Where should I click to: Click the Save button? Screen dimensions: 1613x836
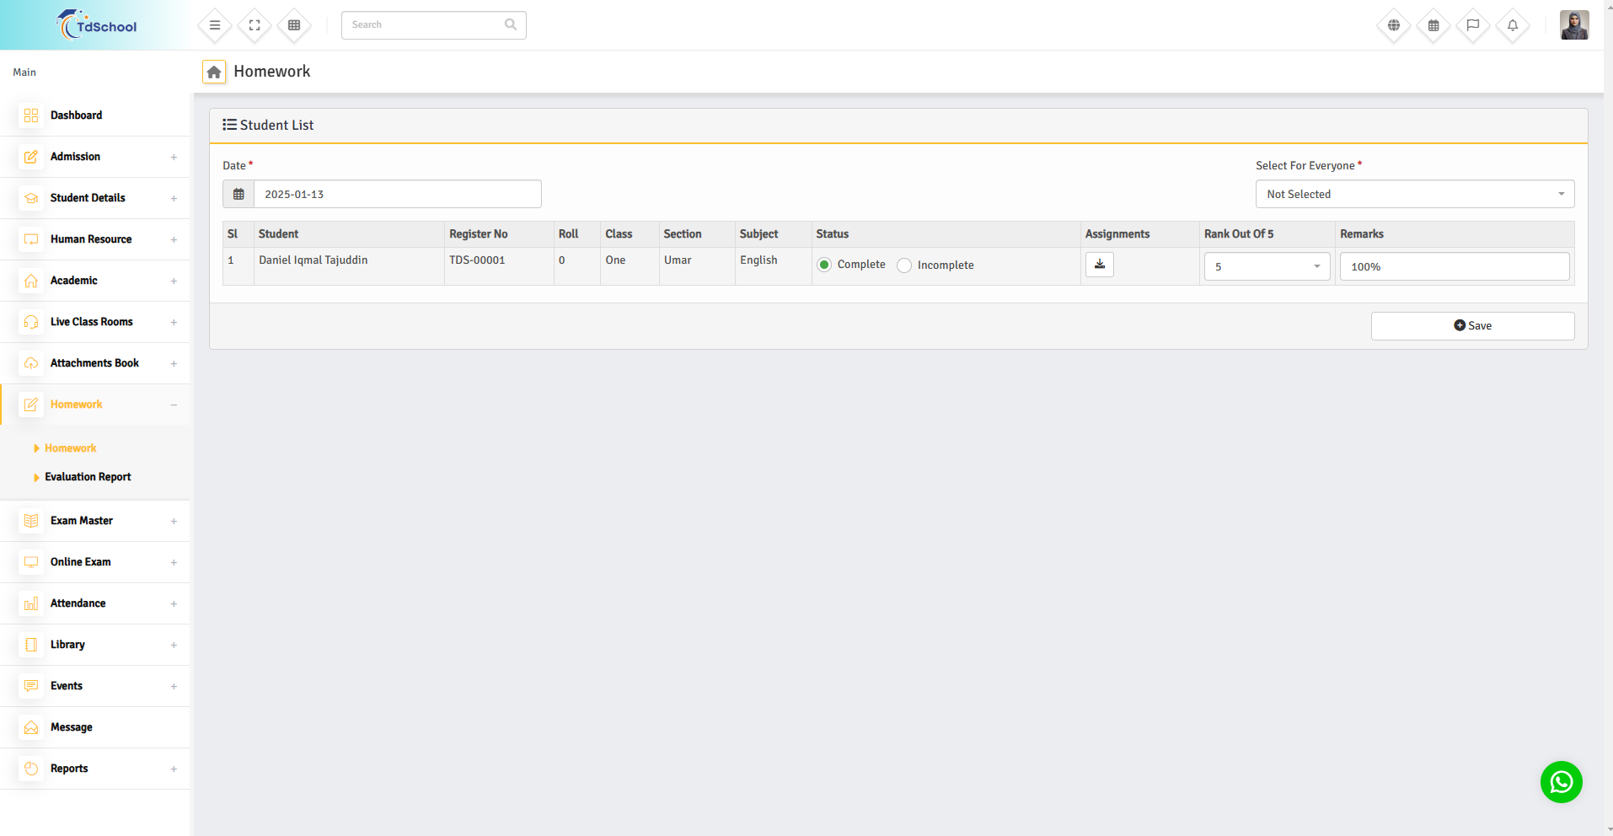tap(1472, 326)
